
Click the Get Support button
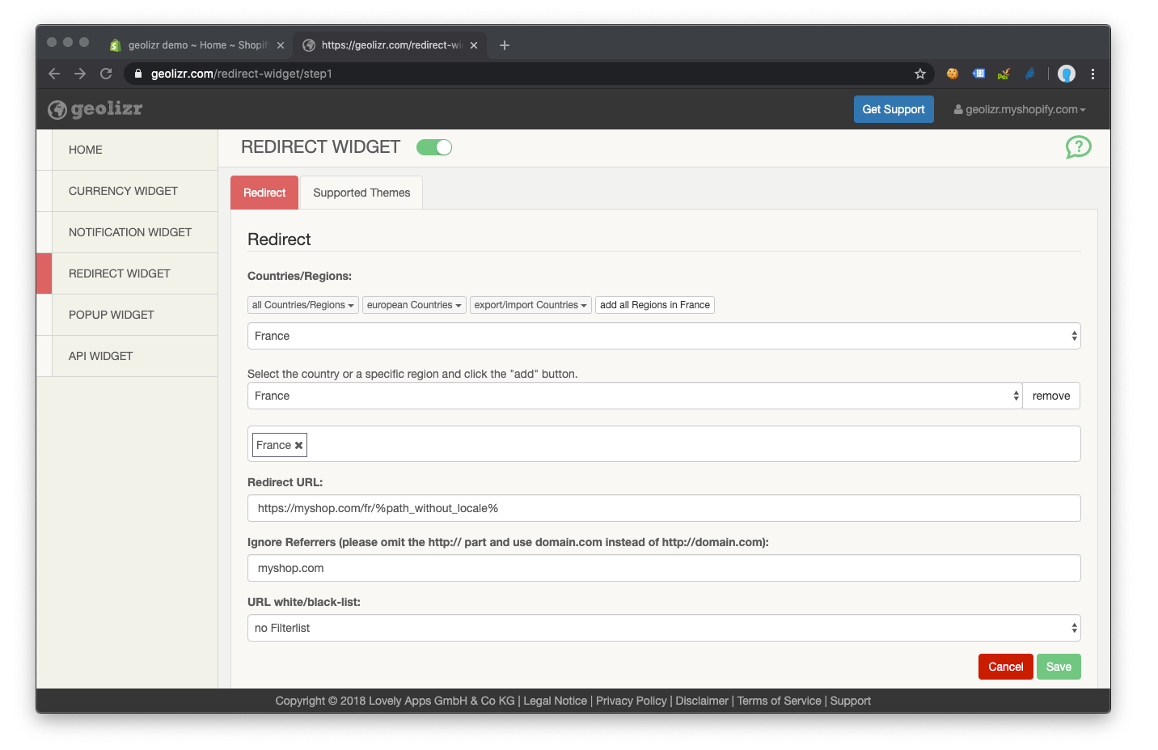(894, 109)
